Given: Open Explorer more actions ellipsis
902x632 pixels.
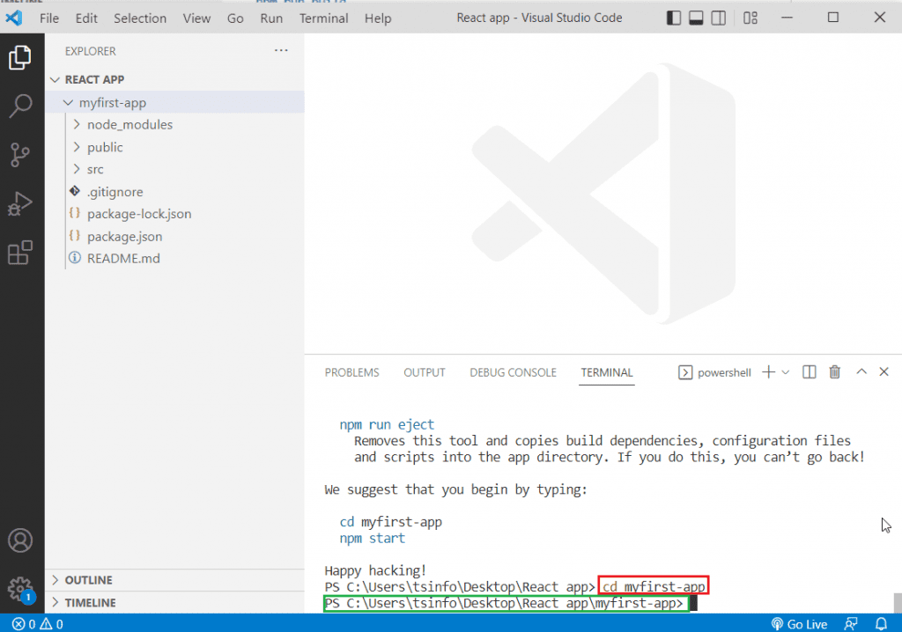Looking at the screenshot, I should click(x=281, y=50).
